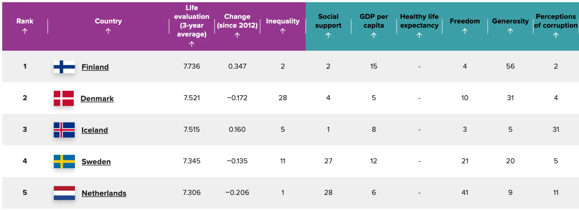
Task: Click the Iceland flag image
Action: (x=64, y=130)
